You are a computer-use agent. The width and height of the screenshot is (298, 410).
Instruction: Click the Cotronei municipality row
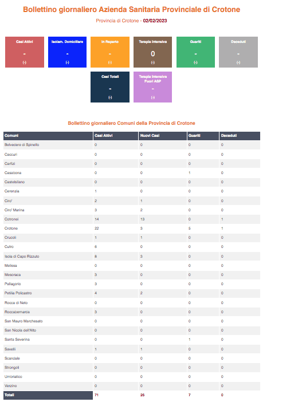click(132, 219)
